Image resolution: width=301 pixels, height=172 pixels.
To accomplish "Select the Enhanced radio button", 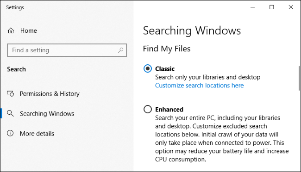I will pyautogui.click(x=148, y=109).
